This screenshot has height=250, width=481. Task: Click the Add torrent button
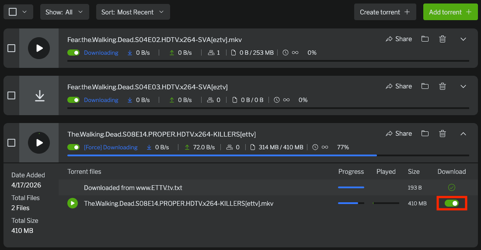pyautogui.click(x=450, y=12)
